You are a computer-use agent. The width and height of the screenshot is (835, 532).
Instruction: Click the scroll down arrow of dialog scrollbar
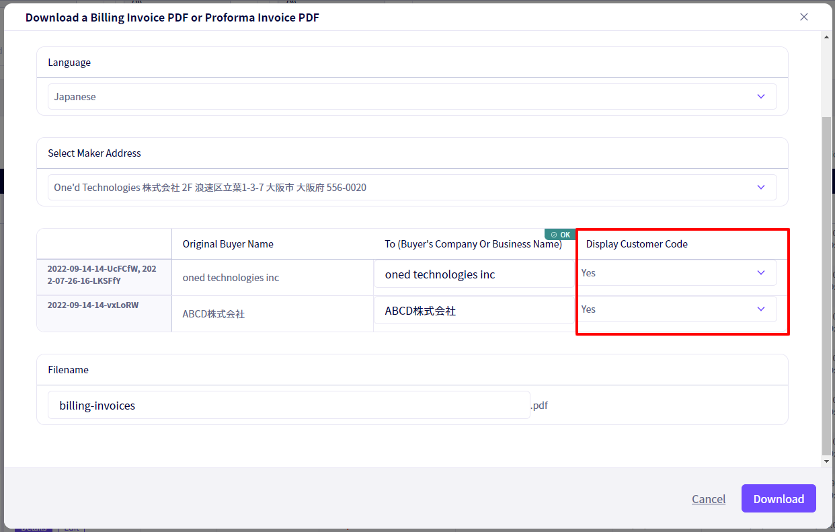tap(827, 461)
